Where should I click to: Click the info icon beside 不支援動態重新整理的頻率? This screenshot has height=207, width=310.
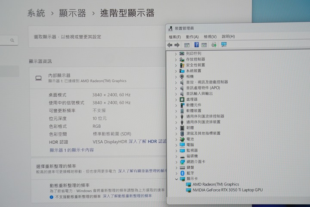tap(51, 197)
